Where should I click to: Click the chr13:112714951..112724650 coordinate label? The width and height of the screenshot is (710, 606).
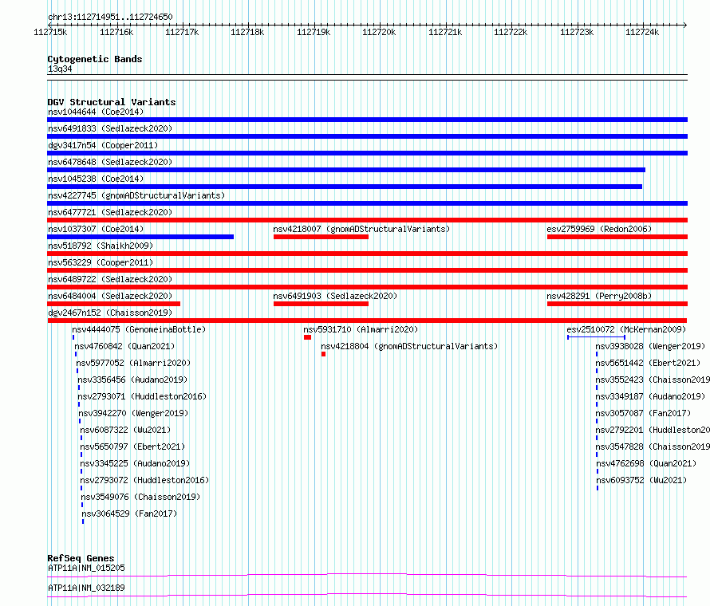click(110, 17)
